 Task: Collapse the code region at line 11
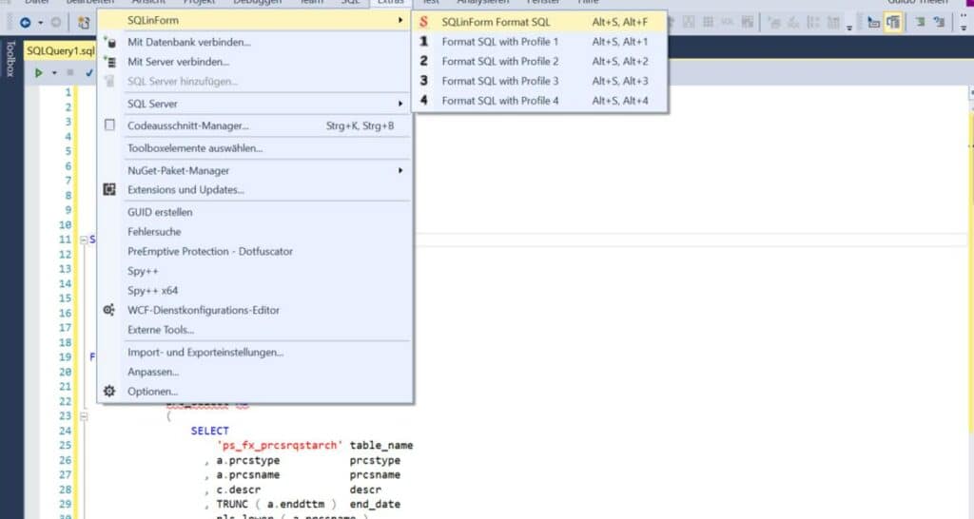84,240
